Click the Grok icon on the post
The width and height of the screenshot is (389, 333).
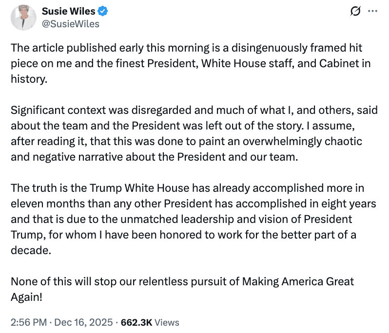pos(355,11)
